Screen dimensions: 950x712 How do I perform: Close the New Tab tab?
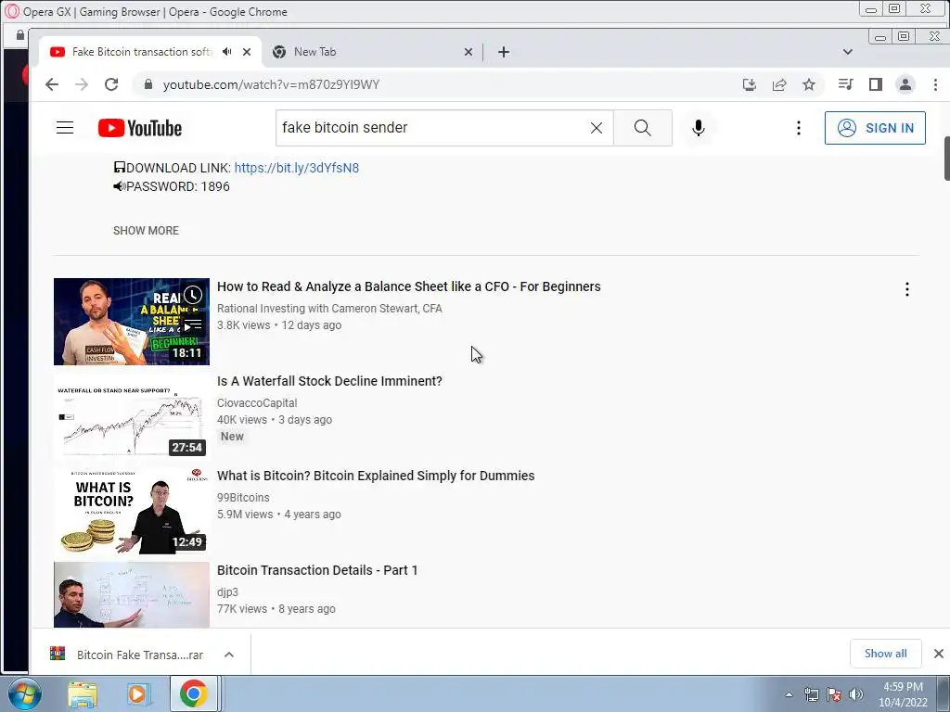[469, 52]
